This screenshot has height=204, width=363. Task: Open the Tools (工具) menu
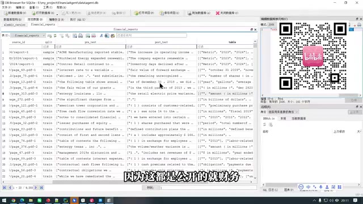(x=48, y=7)
